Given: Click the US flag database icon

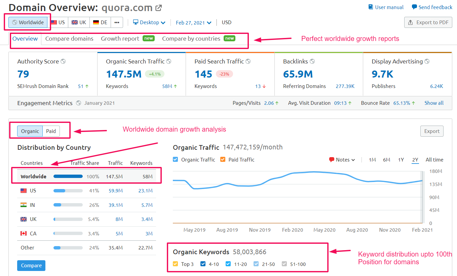Looking at the screenshot, I should pos(54,22).
